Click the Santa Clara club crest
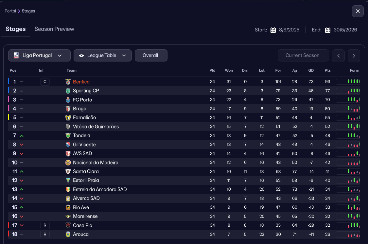The height and width of the screenshot is (244, 368). pos(68,171)
